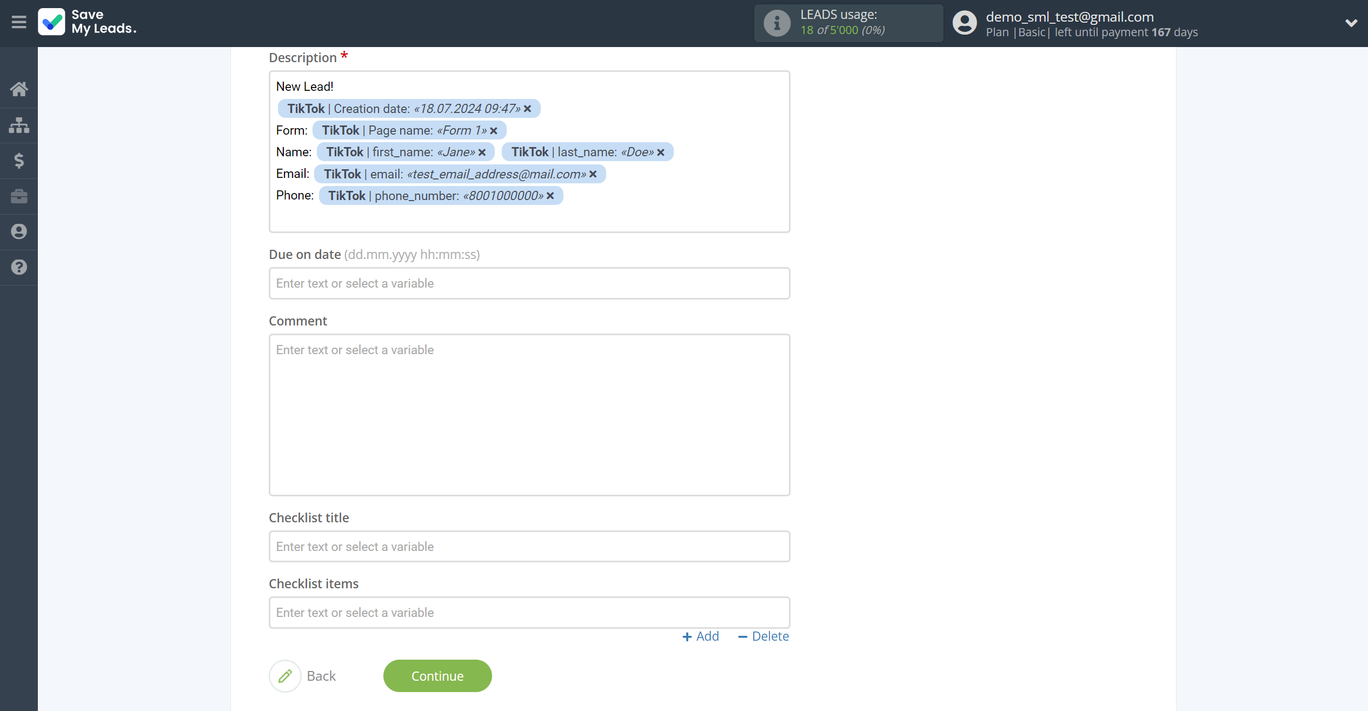Select the TikTok first_name tag
Image resolution: width=1368 pixels, height=711 pixels.
(406, 152)
